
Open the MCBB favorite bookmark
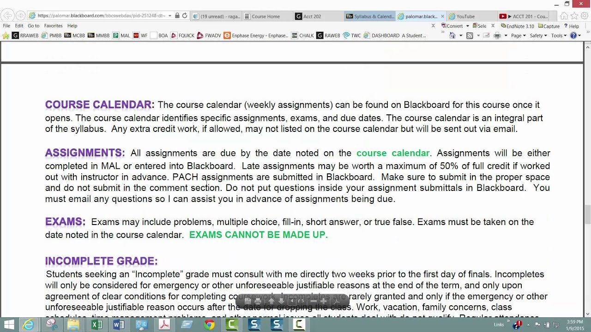pyautogui.click(x=75, y=36)
